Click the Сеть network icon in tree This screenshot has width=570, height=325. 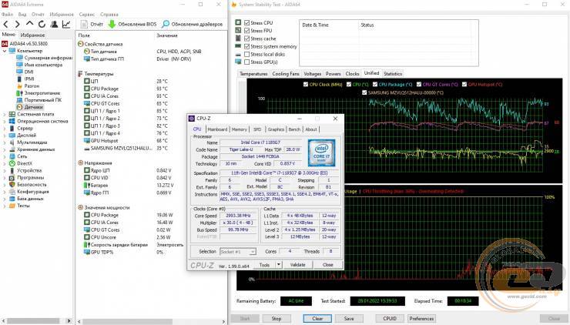click(x=12, y=156)
